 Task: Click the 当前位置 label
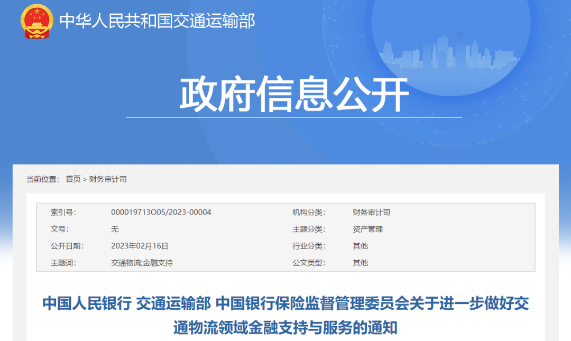pyautogui.click(x=43, y=179)
